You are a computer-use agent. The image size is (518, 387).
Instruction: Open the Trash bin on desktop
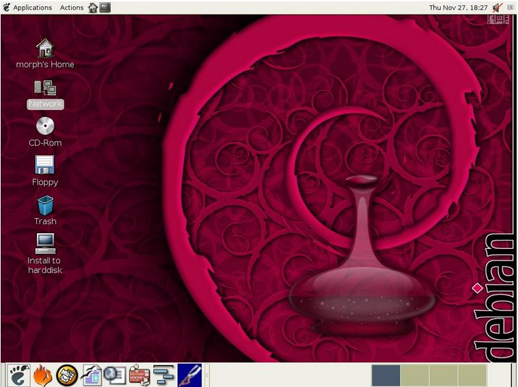(x=45, y=205)
